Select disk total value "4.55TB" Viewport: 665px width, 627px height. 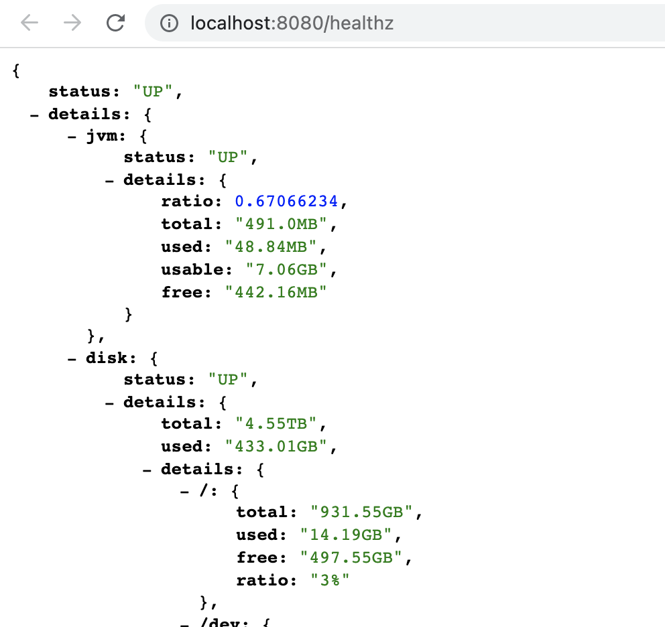pyautogui.click(x=276, y=423)
